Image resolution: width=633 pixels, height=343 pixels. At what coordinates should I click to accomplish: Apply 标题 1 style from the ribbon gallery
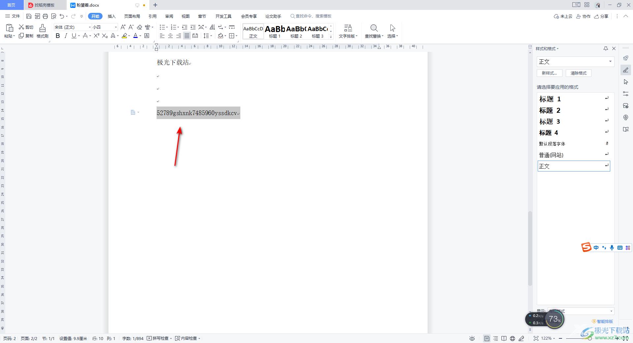[275, 31]
